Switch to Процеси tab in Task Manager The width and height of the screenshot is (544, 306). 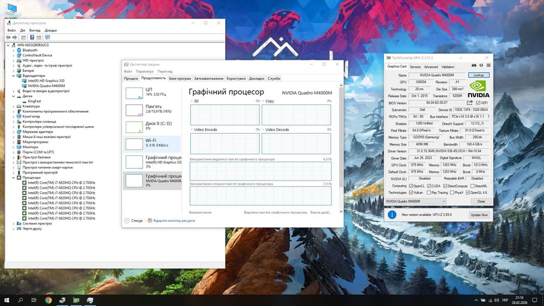point(131,79)
